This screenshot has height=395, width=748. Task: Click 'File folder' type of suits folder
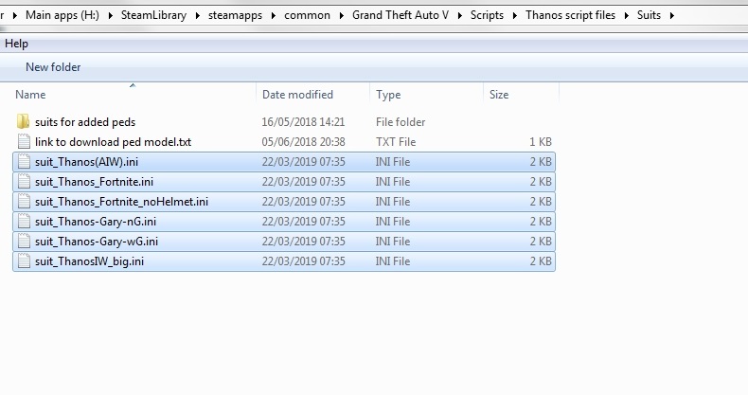pos(401,122)
